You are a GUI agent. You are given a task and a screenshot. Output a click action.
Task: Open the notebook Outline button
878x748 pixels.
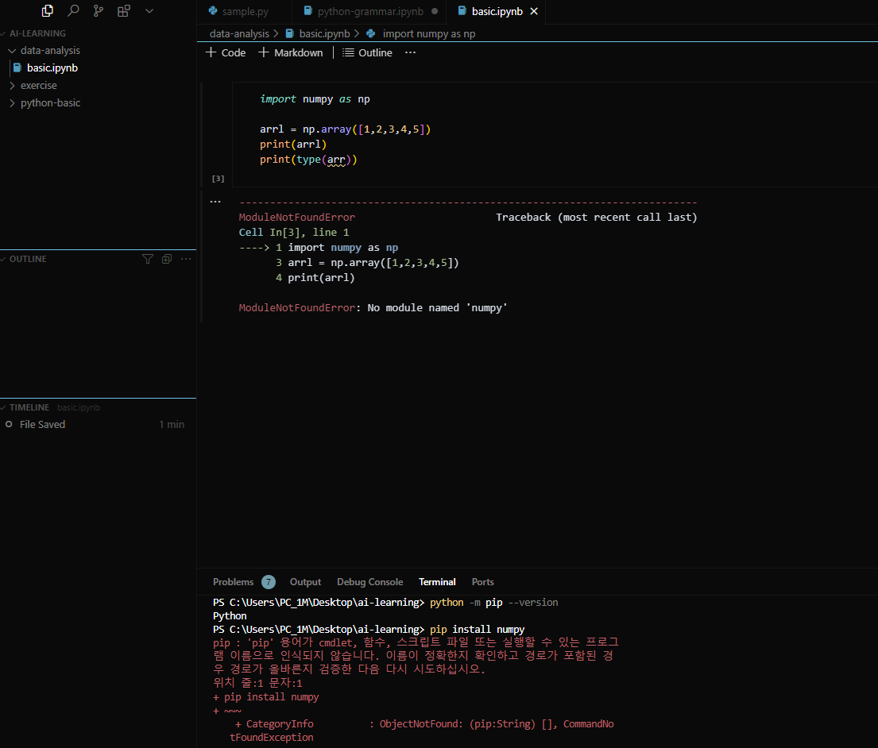click(368, 52)
